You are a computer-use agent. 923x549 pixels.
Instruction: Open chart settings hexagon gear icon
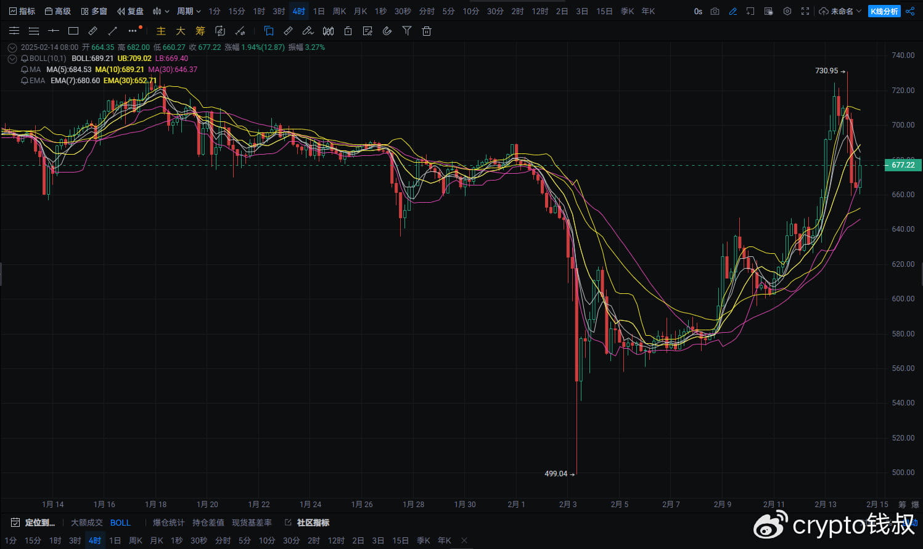coord(787,11)
